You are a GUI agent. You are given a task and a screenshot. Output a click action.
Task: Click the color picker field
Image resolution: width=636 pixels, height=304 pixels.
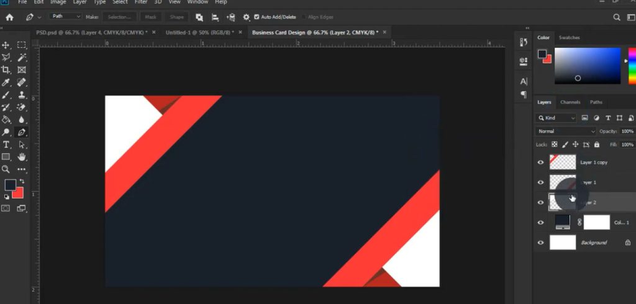588,66
